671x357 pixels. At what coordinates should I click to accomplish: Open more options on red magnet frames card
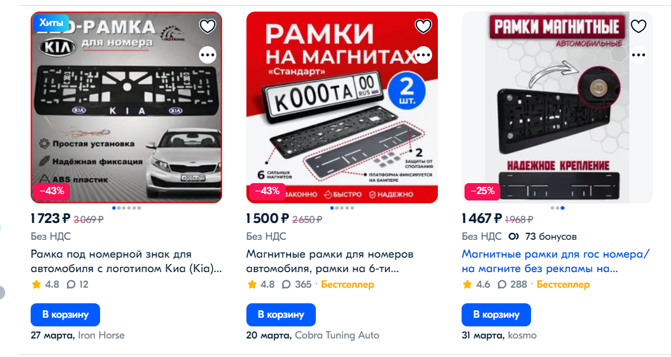pos(423,55)
